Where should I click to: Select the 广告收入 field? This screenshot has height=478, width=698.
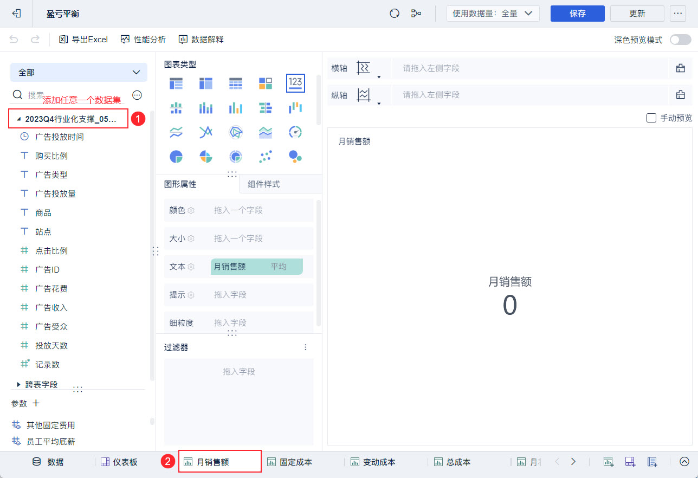[x=51, y=308]
